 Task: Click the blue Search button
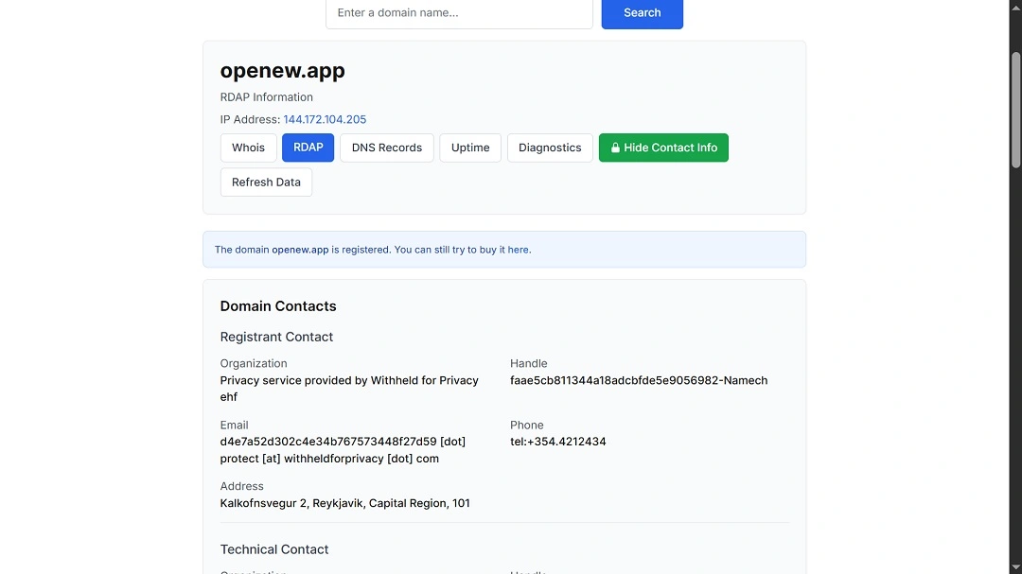pyautogui.click(x=642, y=13)
